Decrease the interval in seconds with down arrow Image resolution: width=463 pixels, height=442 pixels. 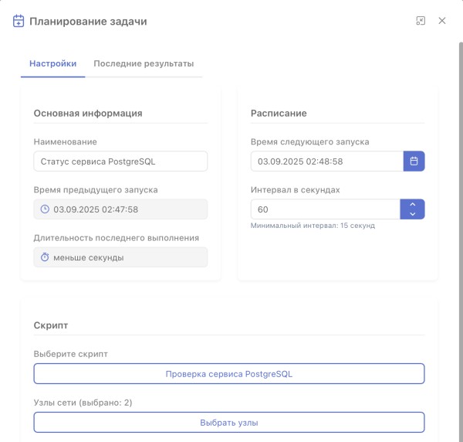point(412,214)
